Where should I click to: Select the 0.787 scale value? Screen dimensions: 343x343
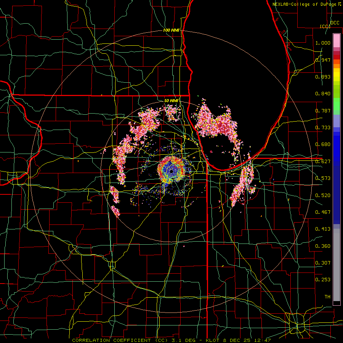323,111
